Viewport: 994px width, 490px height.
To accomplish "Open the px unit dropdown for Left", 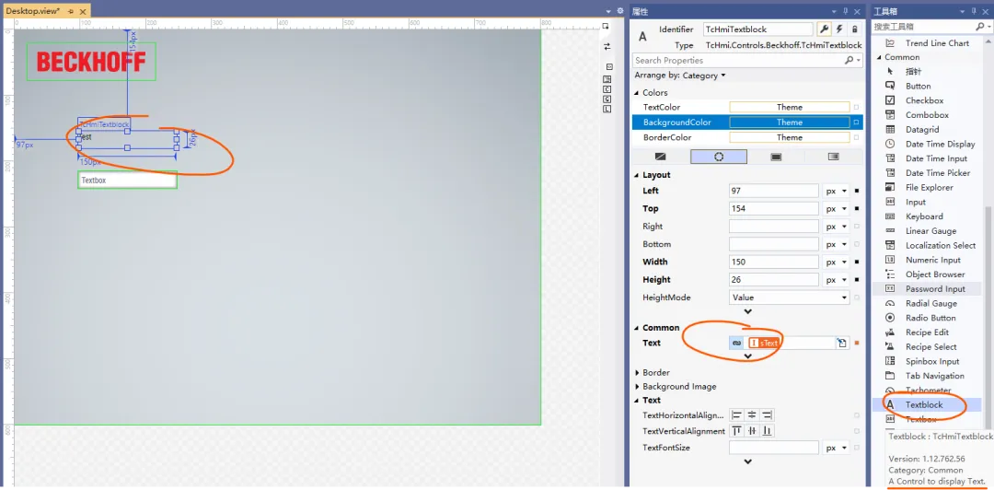I will tap(836, 191).
